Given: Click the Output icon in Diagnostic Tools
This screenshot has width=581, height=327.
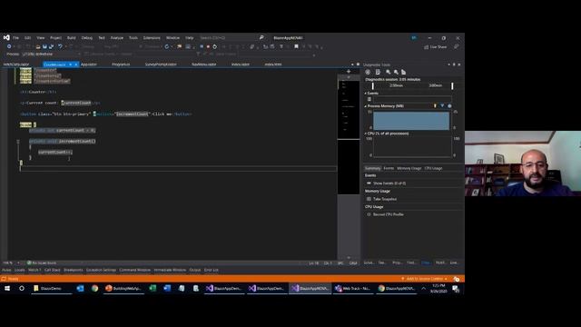Looking at the screenshot, I should [378, 72].
